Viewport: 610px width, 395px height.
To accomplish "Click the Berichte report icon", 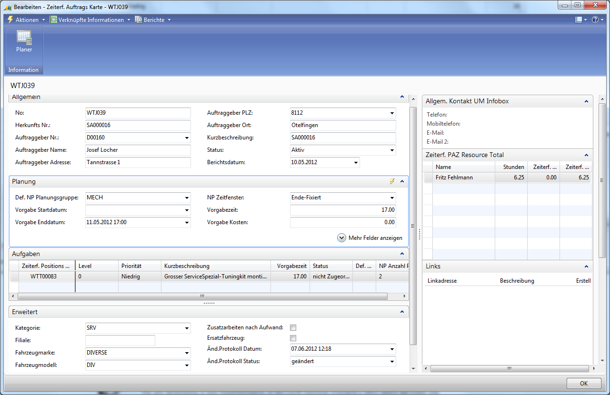I will pos(139,20).
